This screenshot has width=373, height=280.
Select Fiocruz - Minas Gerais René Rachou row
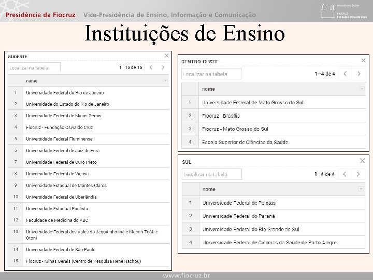(x=89, y=261)
